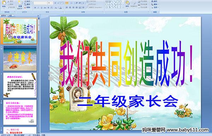The height and width of the screenshot is (136, 212).
Task: Open the Font dialog launcher
Action: click(x=63, y=12)
